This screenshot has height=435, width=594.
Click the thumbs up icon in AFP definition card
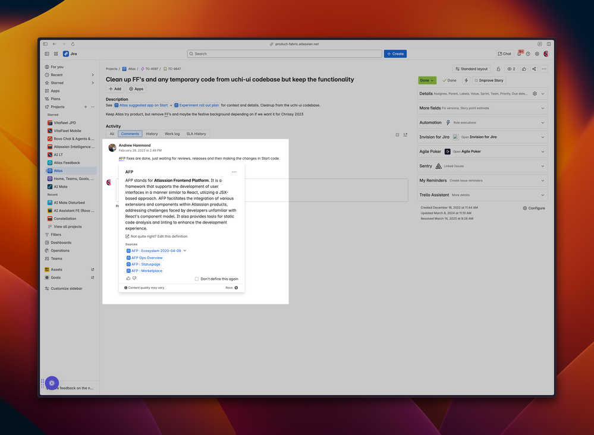(128, 278)
